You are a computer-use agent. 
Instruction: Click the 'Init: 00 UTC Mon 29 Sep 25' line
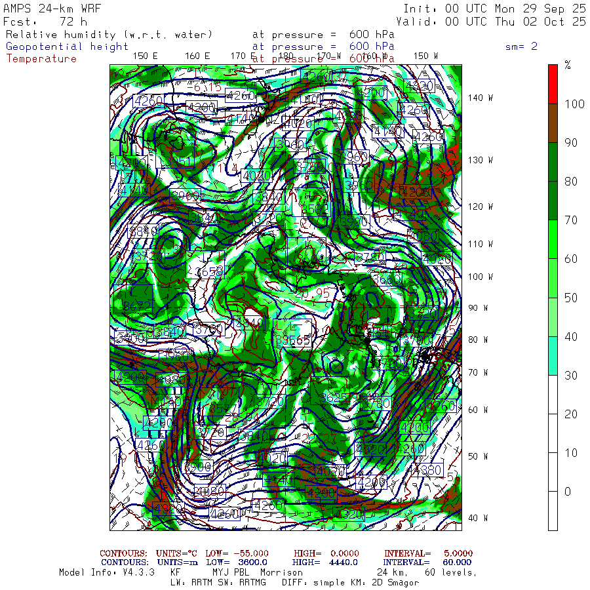tap(495, 9)
